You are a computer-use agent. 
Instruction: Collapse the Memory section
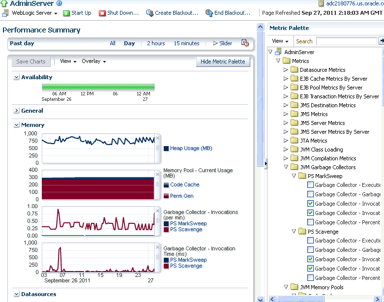(16, 125)
